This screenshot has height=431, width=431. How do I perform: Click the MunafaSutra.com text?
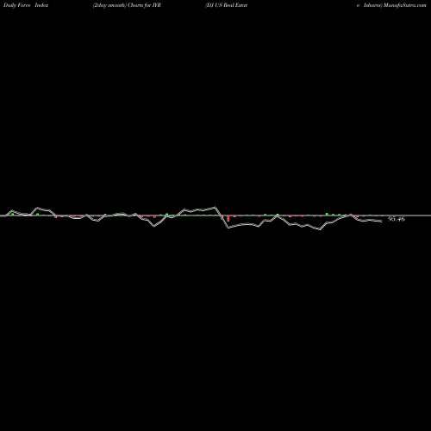tap(405, 5)
